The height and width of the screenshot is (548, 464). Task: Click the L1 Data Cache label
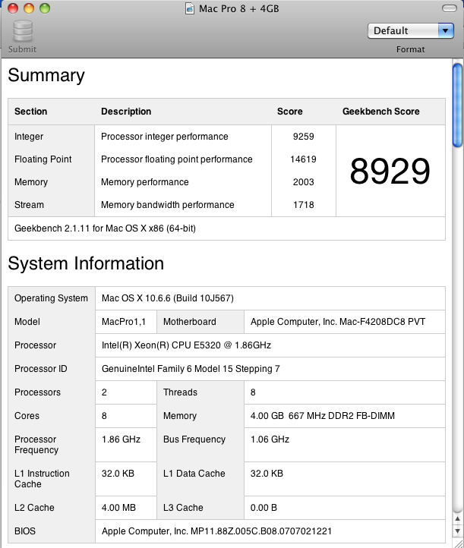click(x=194, y=473)
